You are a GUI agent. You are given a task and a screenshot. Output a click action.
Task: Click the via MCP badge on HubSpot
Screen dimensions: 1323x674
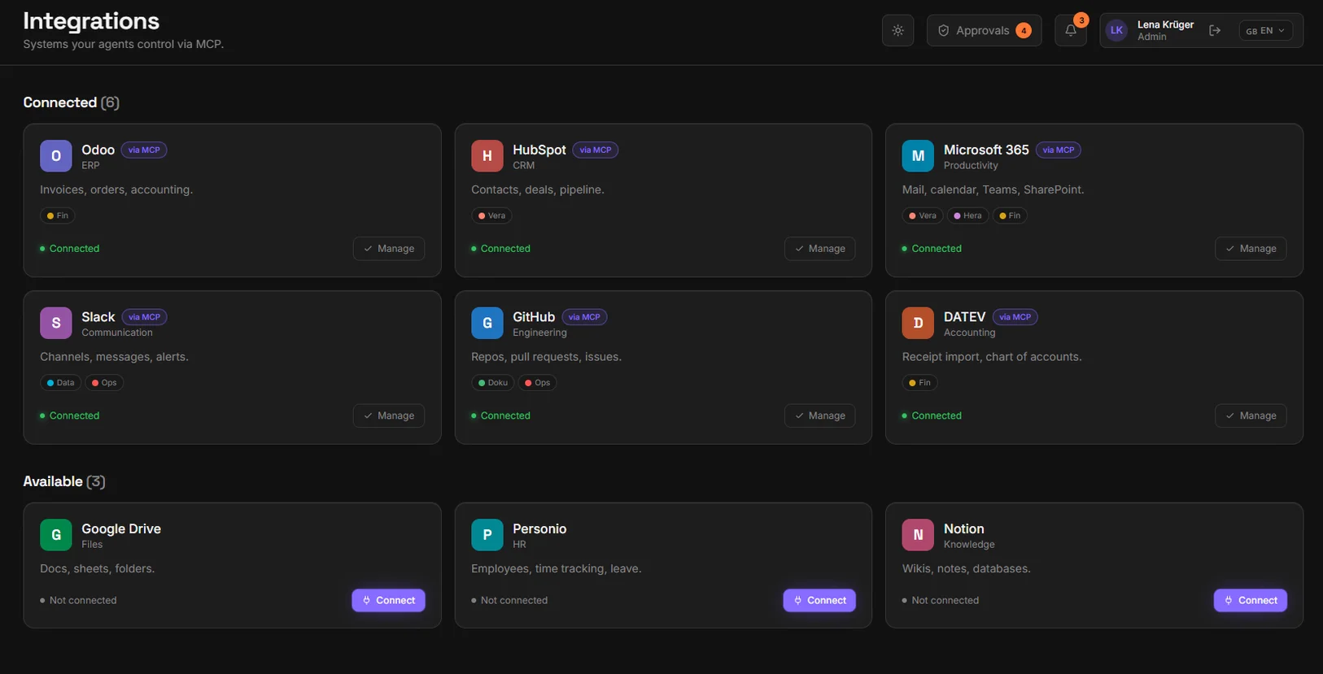click(x=596, y=150)
